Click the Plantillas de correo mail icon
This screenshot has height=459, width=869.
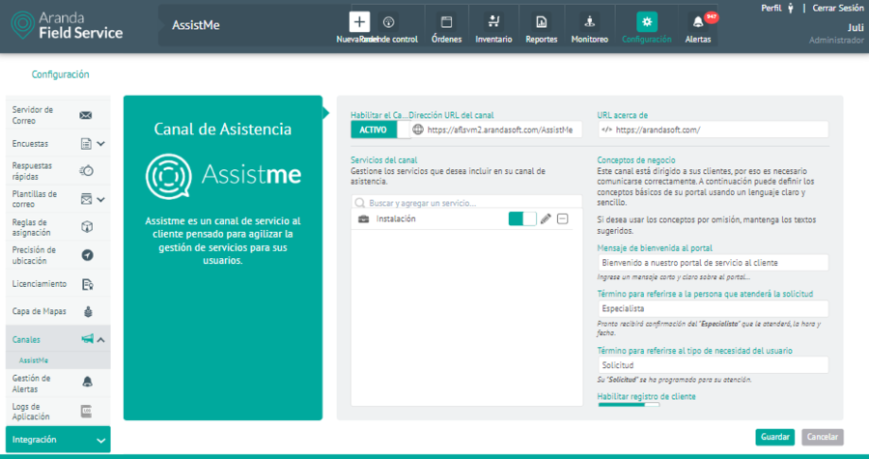point(87,199)
